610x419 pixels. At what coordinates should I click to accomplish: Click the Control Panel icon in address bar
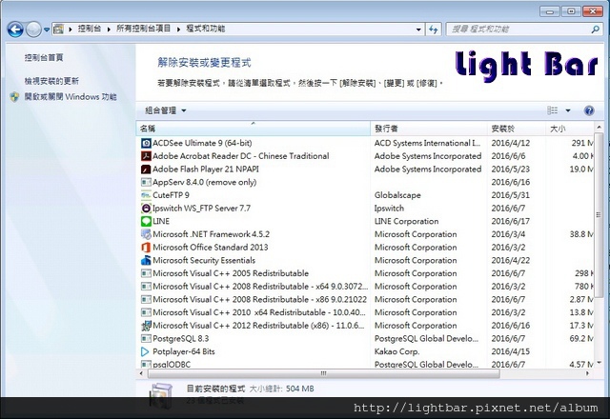pos(58,29)
